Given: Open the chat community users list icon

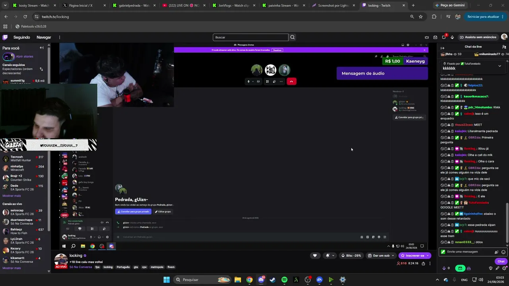Looking at the screenshot, I should point(504,47).
